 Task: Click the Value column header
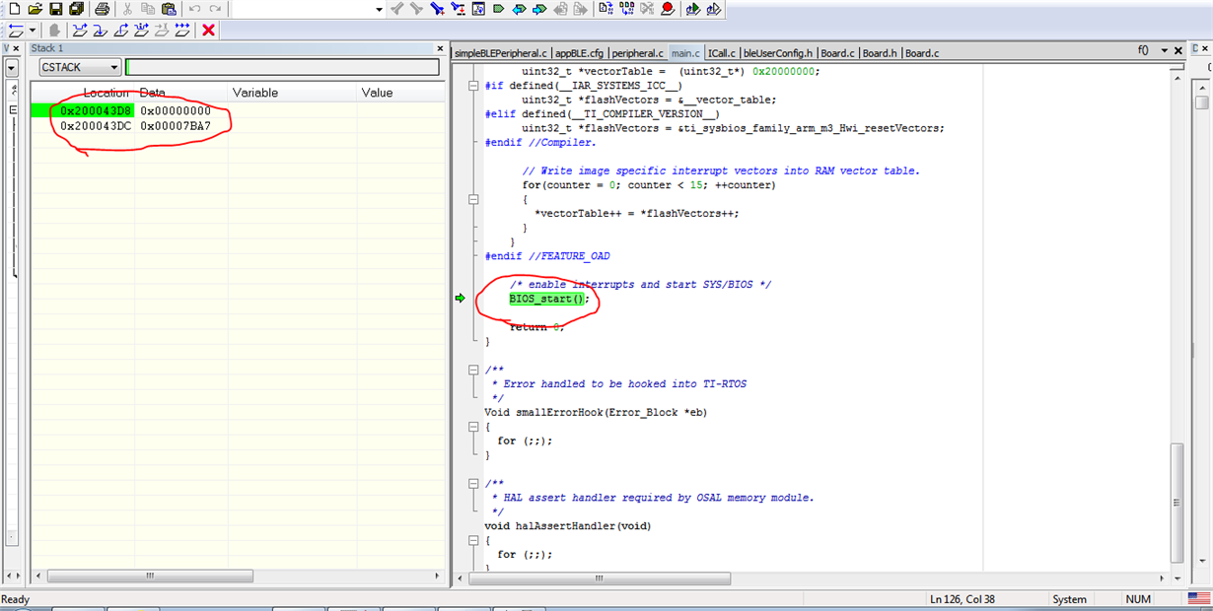[401, 93]
